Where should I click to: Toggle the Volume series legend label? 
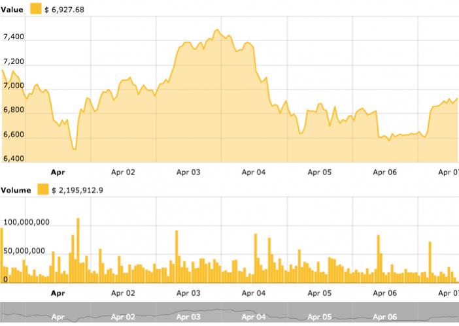[x=16, y=189]
